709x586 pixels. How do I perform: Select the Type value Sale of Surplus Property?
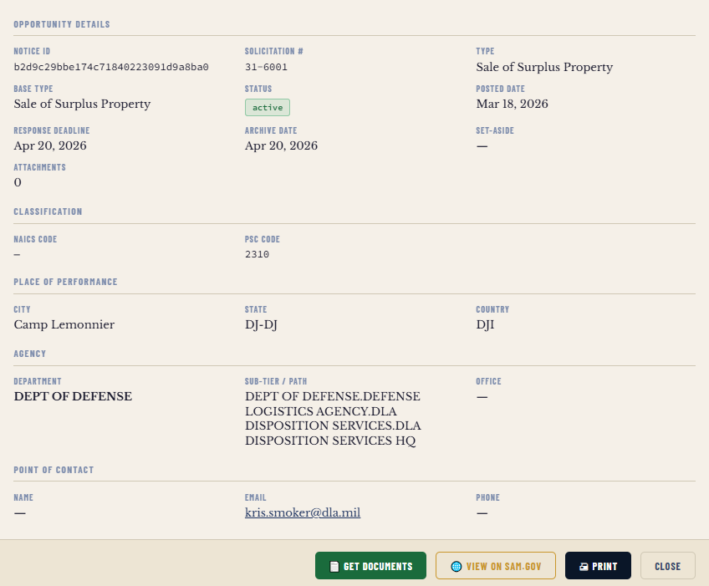pyautogui.click(x=544, y=67)
